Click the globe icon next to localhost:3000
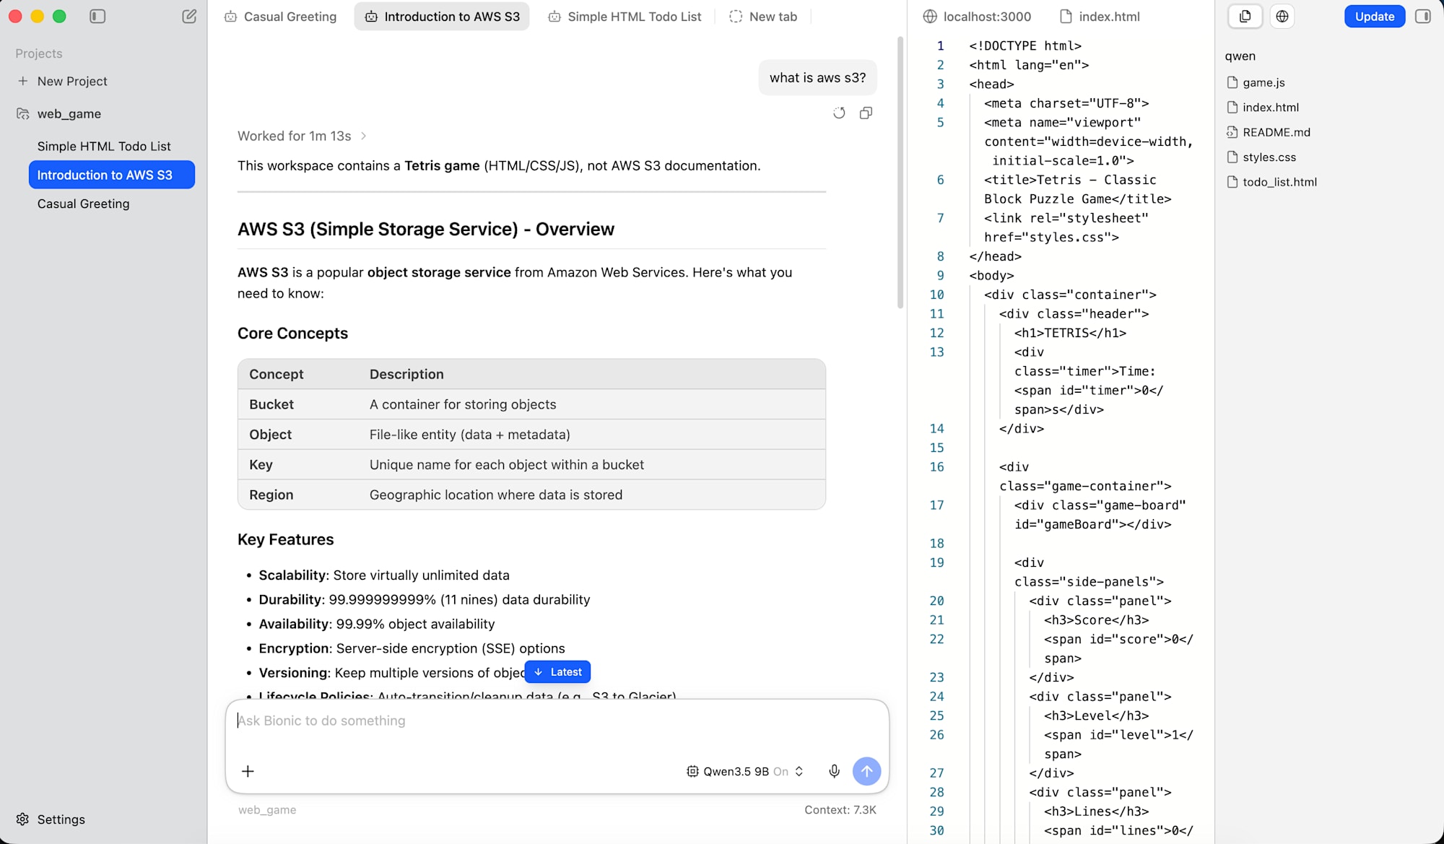Image resolution: width=1444 pixels, height=844 pixels. tap(930, 16)
